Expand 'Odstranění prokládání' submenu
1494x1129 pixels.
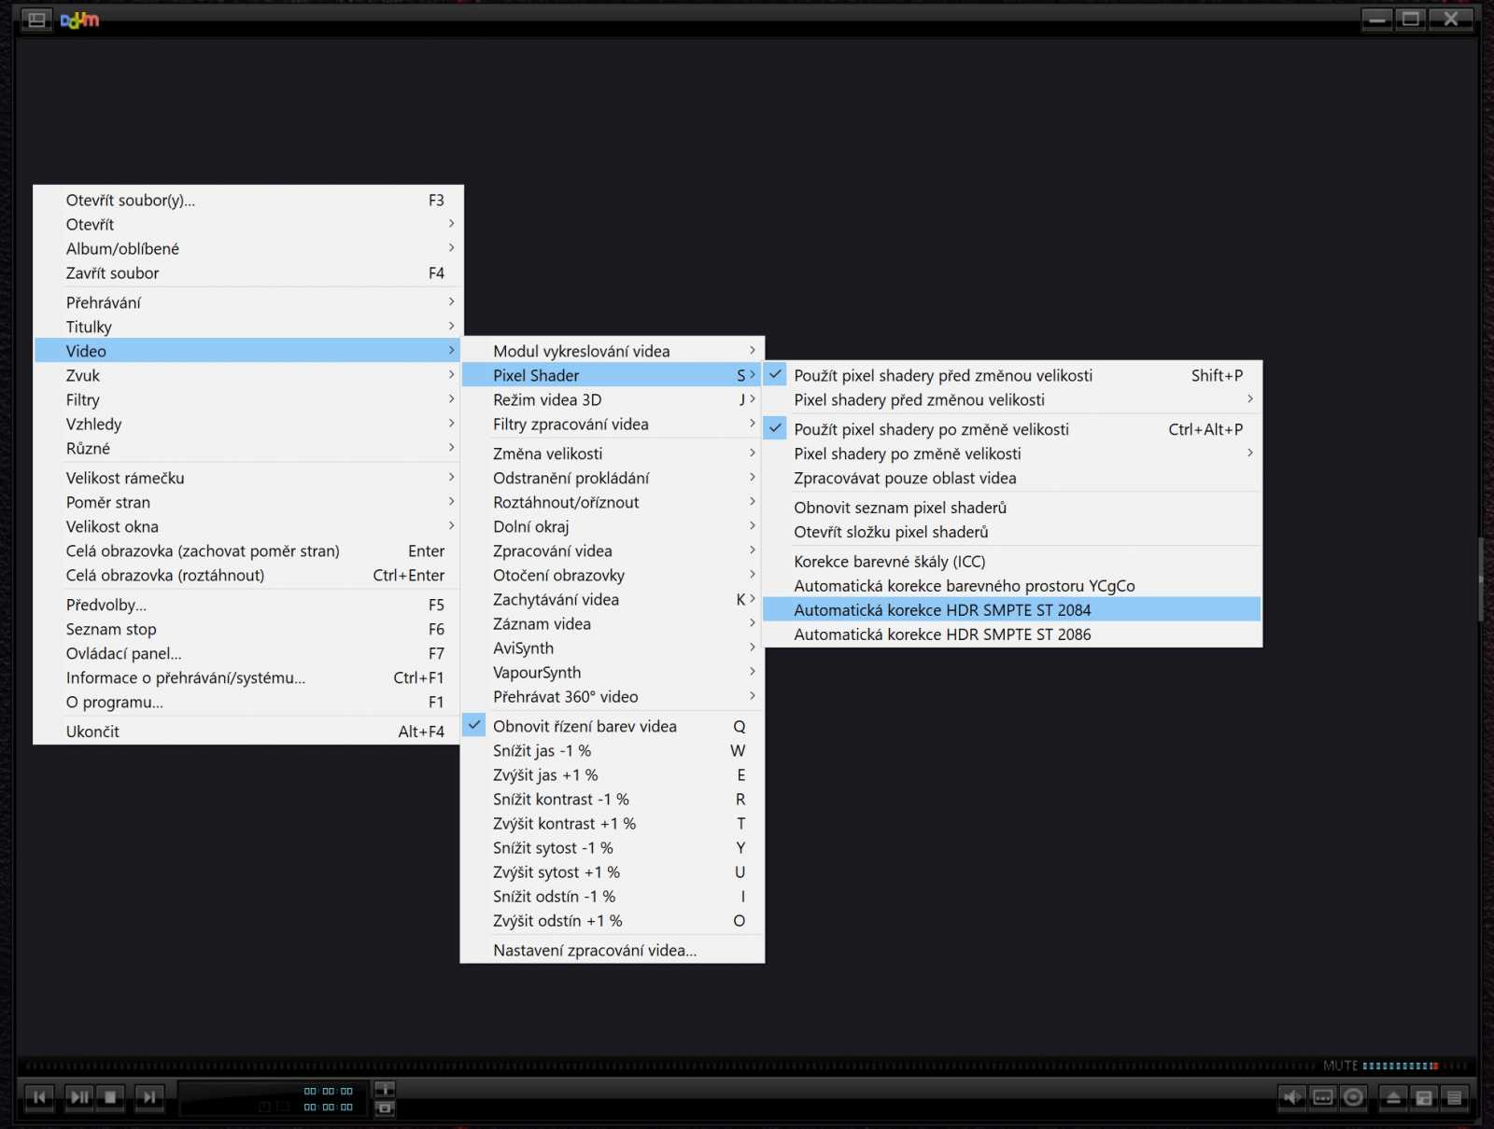[613, 478]
